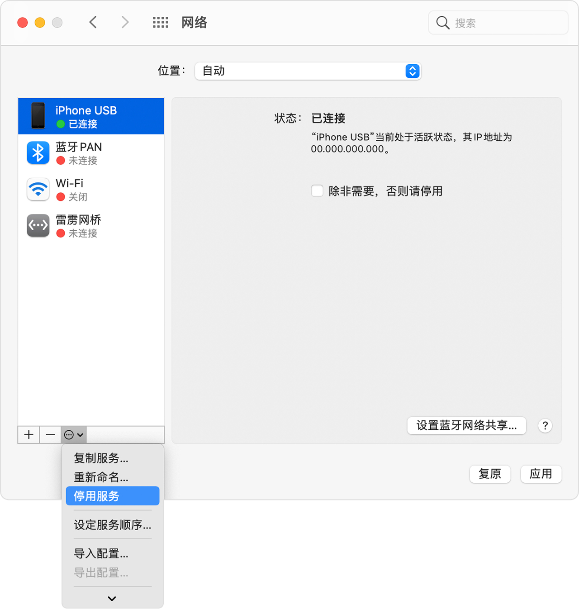
Task: Choose 导入配置 from menu
Action: click(113, 553)
